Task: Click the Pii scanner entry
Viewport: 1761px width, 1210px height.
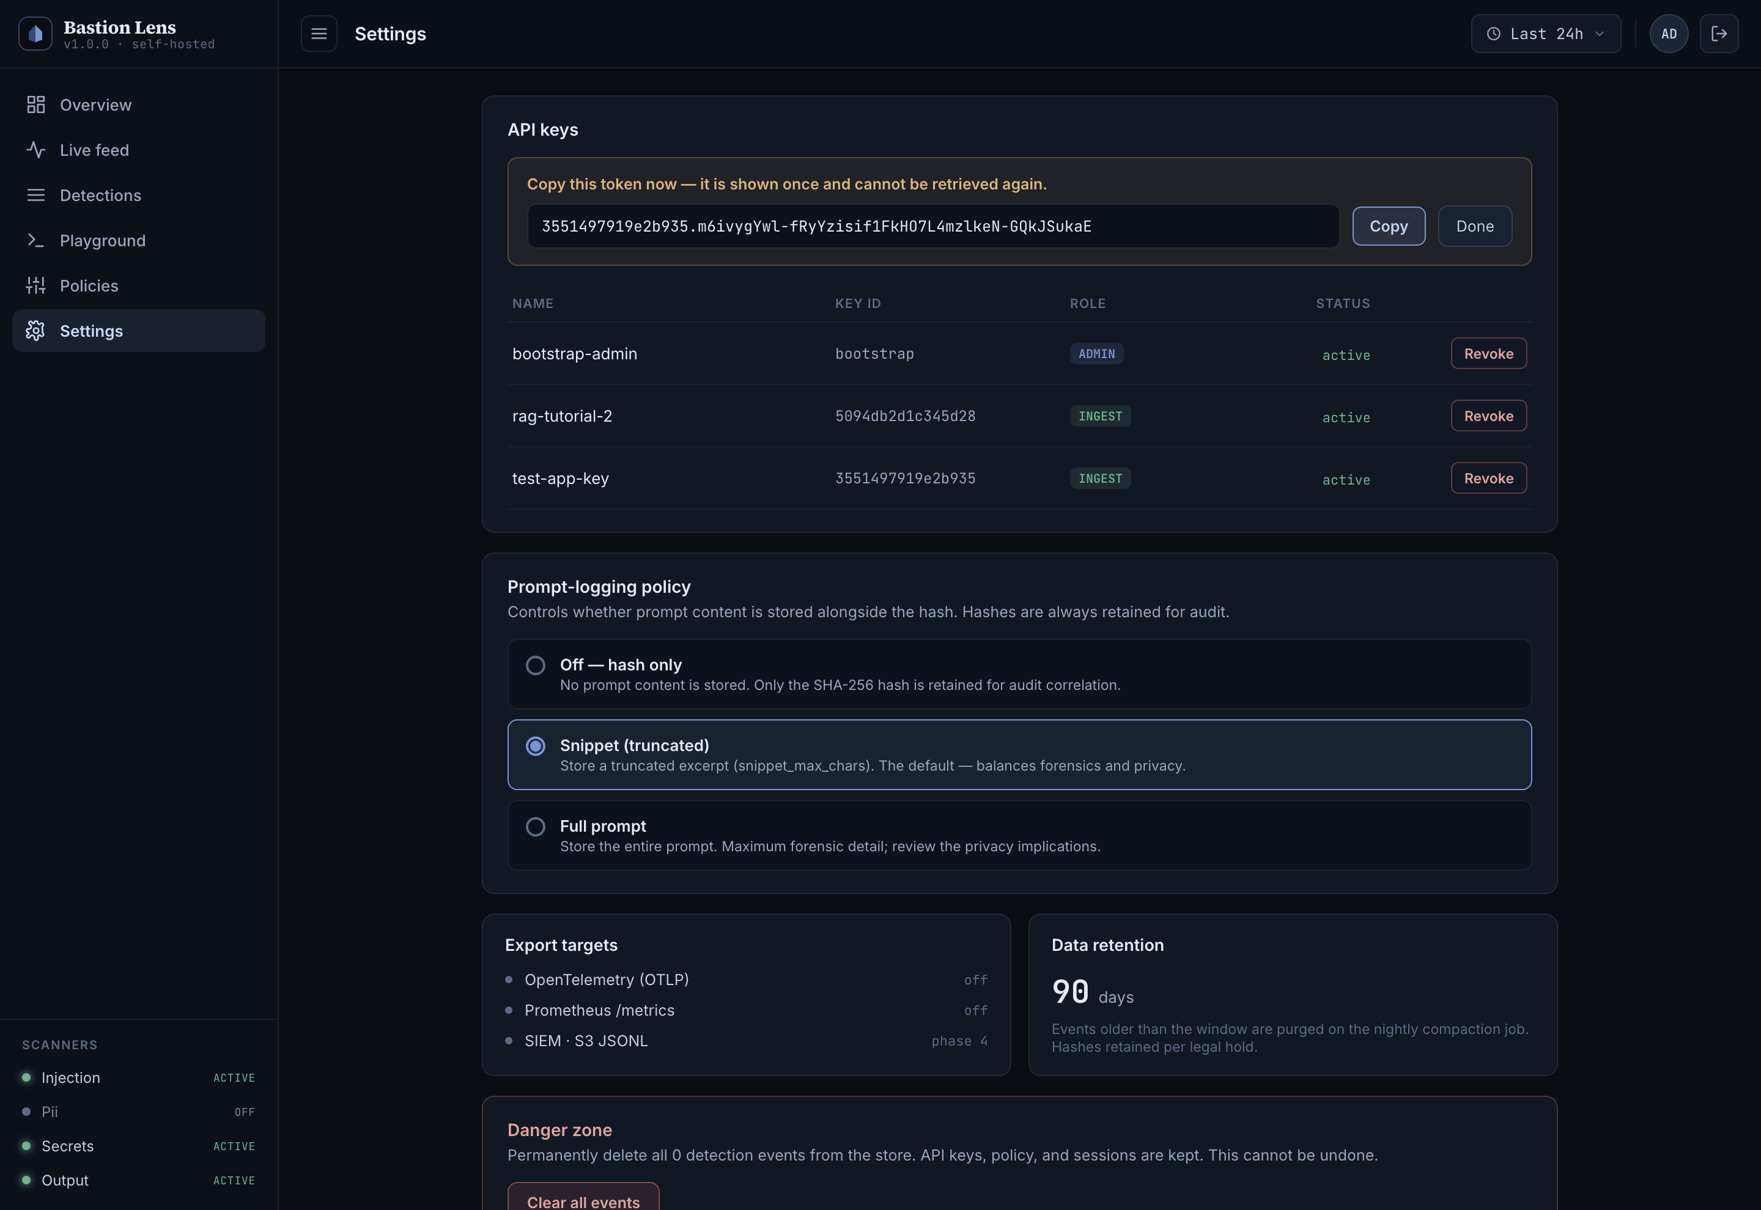Action: (139, 1112)
